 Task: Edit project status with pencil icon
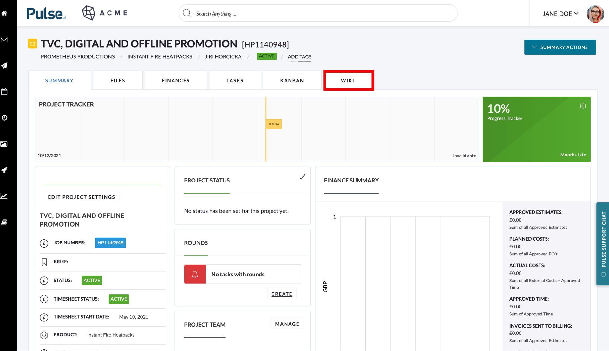(302, 177)
